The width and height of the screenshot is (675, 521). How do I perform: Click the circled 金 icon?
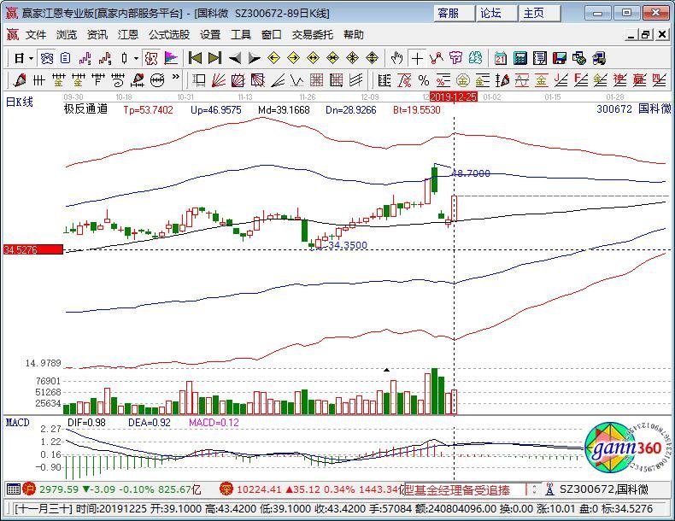coord(463,80)
